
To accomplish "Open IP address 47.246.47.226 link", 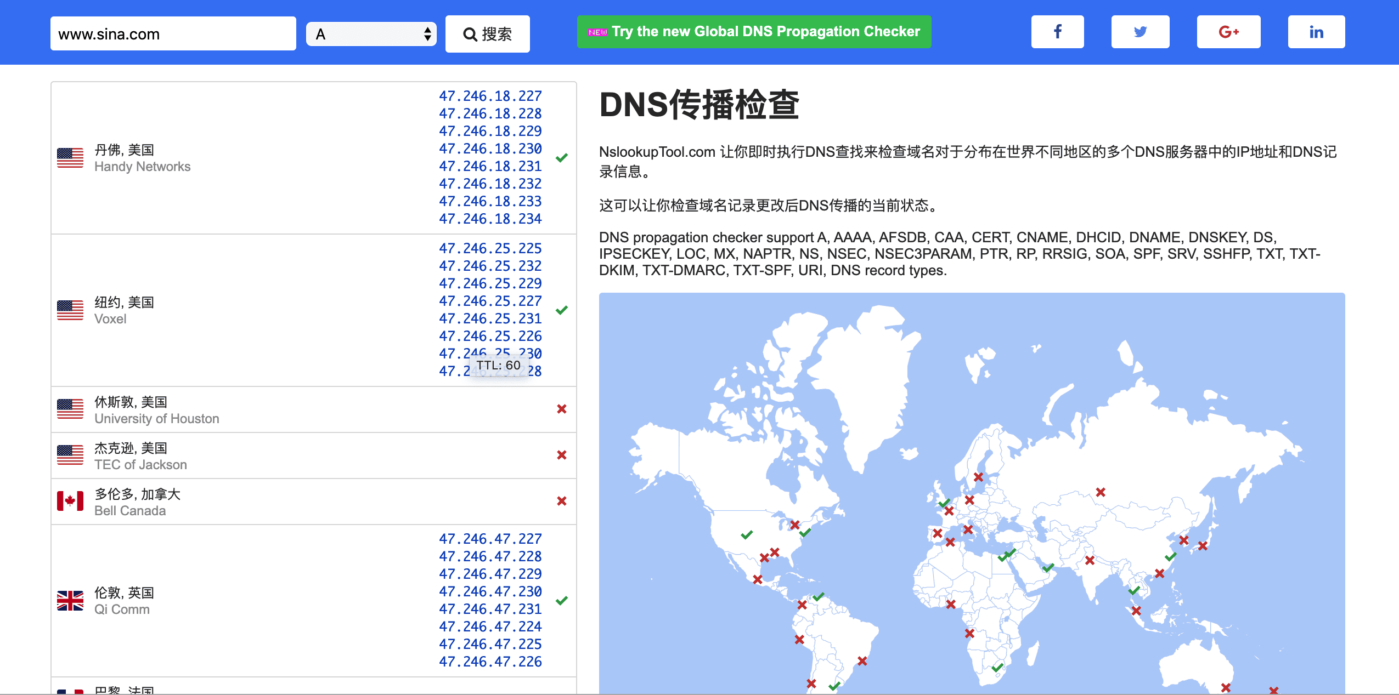I will pos(490,662).
